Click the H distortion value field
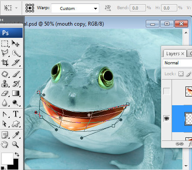This screenshot has height=170, width=192. pos(169,8)
